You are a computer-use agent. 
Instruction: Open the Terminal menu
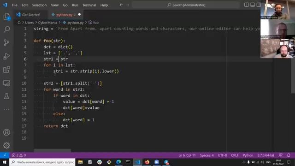tap(89, 5)
